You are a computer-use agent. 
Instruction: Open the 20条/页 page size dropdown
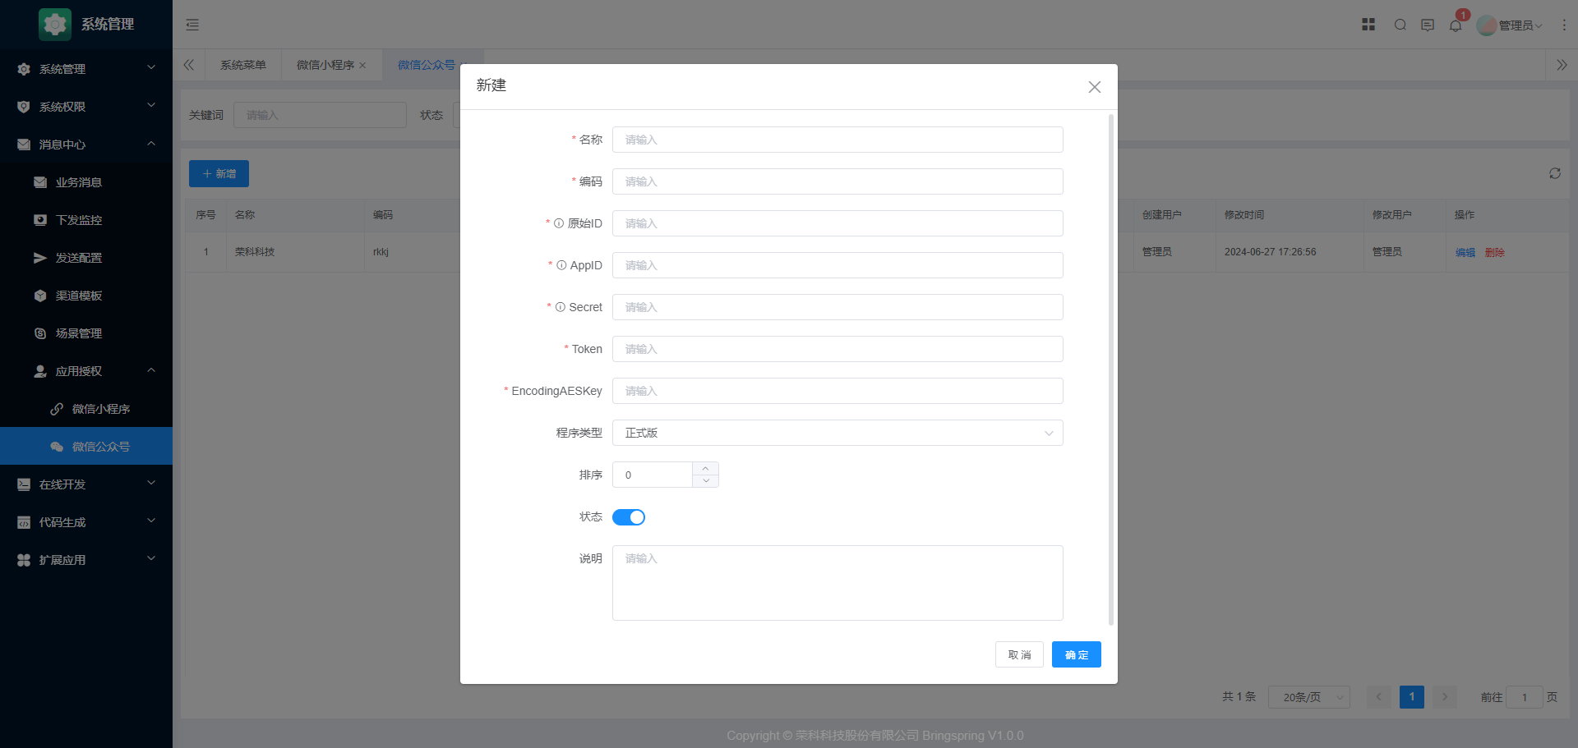tap(1308, 697)
